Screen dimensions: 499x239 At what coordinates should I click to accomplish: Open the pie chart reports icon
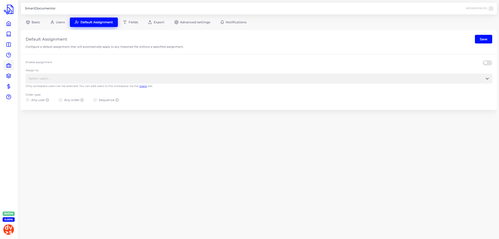coord(9,55)
